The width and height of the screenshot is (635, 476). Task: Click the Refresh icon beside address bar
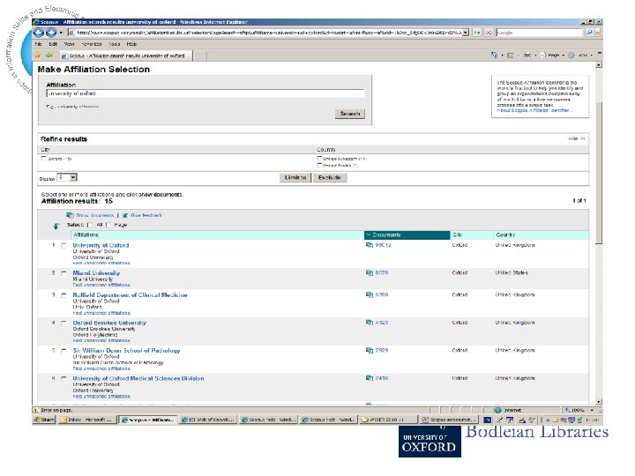[477, 33]
